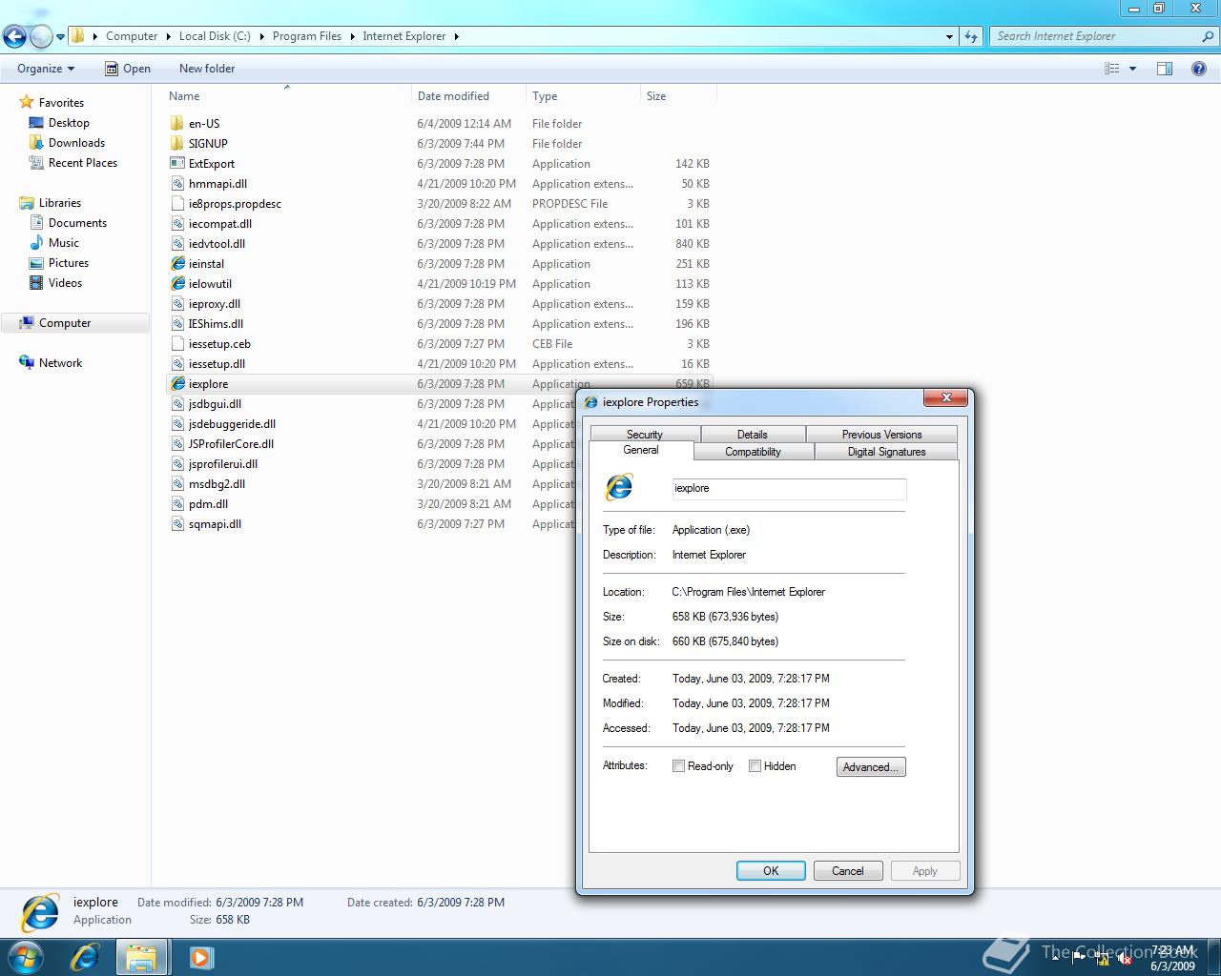Click the Forward navigation arrow button

pyautogui.click(x=41, y=36)
